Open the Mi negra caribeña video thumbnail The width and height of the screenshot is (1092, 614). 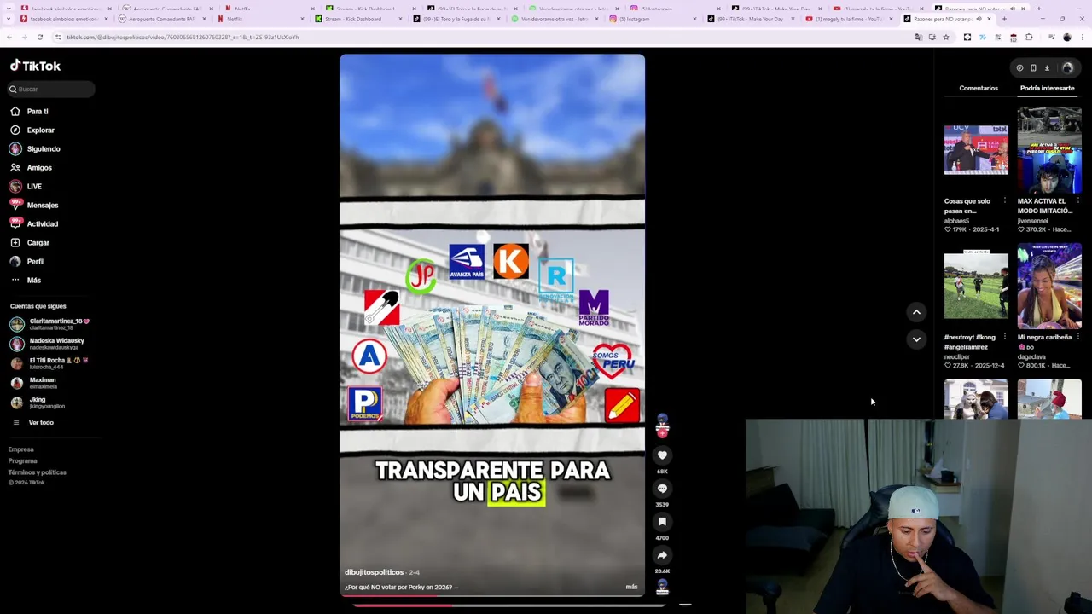(1049, 287)
